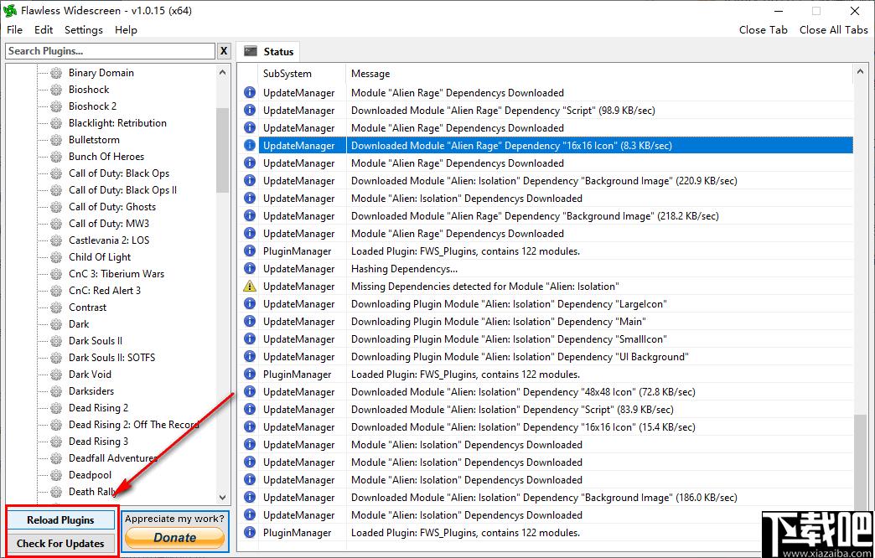Click the gear icon beside Dead Rising 3
Viewport: 875px width, 558px height.
point(56,441)
